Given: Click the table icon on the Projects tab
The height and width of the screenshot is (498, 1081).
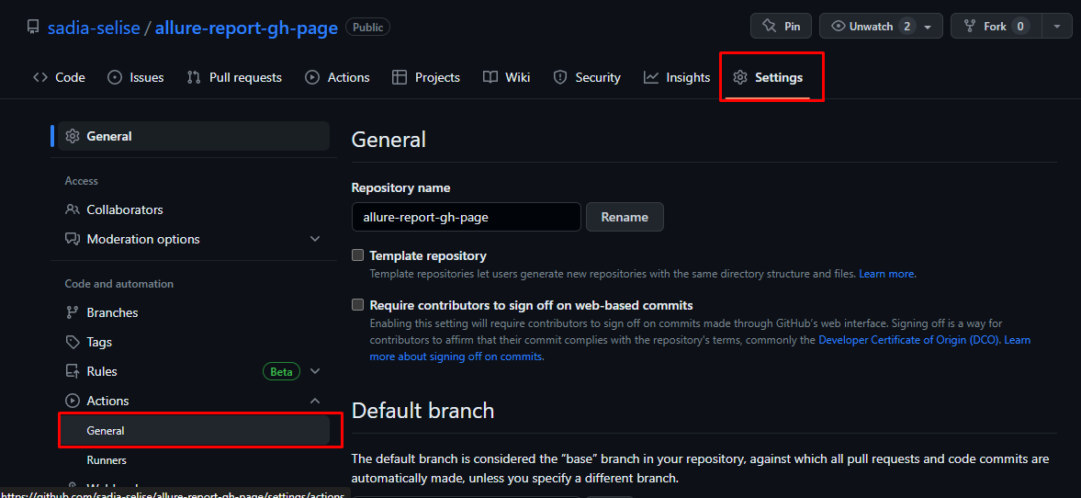Looking at the screenshot, I should [400, 77].
